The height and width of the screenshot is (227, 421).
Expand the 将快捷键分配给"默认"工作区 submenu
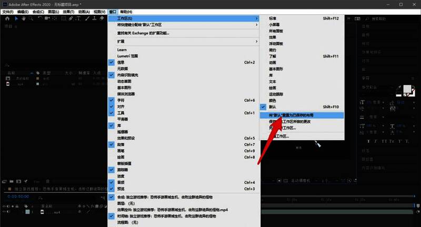pyautogui.click(x=183, y=25)
